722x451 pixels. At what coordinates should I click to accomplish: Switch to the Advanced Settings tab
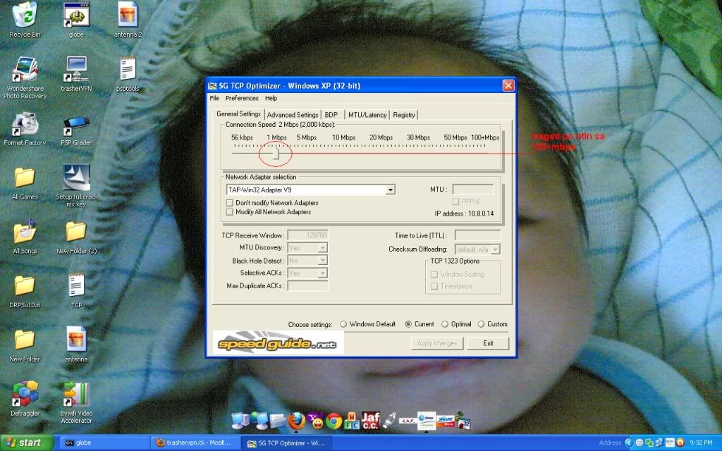tap(293, 115)
